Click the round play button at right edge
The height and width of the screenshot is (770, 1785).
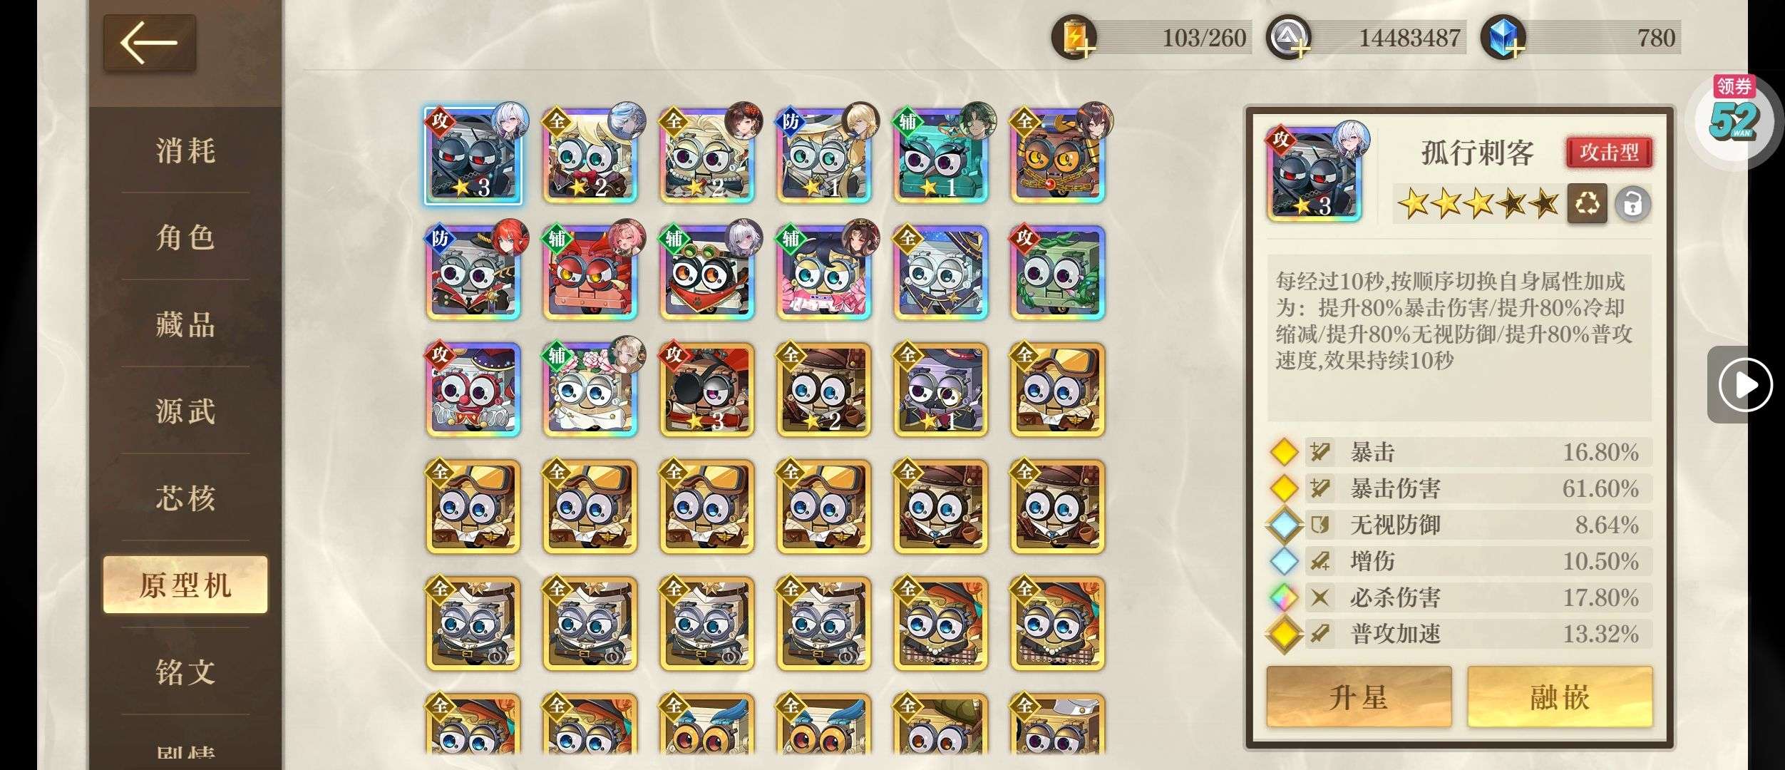[1745, 386]
